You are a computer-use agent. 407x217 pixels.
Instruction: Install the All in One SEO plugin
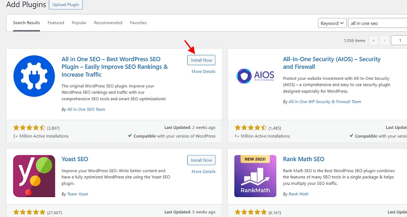click(201, 60)
